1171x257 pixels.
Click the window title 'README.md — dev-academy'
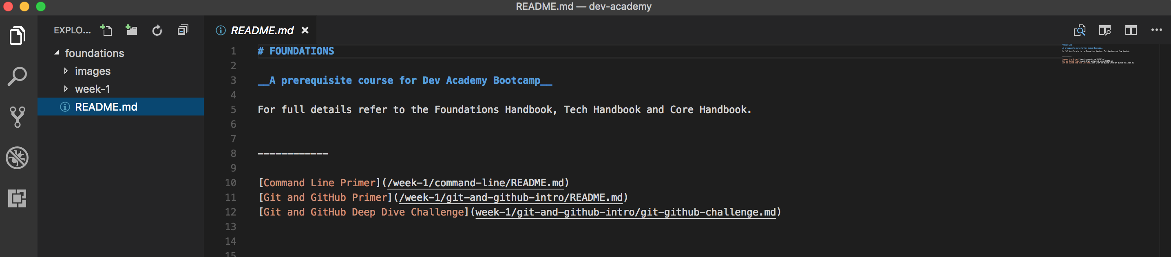point(583,7)
